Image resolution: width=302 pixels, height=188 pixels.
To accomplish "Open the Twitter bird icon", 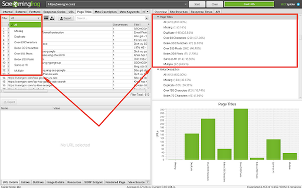I will [x=298, y=4].
